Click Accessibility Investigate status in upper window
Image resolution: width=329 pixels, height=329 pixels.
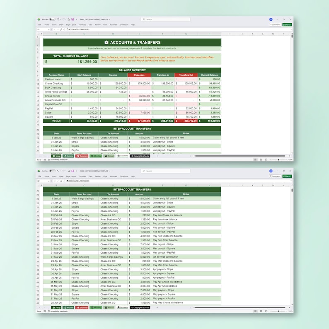58,160
